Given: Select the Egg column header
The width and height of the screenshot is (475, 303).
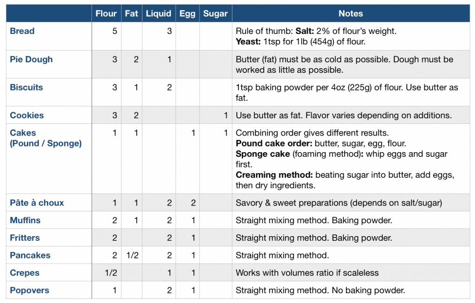Looking at the screenshot, I should point(187,14).
